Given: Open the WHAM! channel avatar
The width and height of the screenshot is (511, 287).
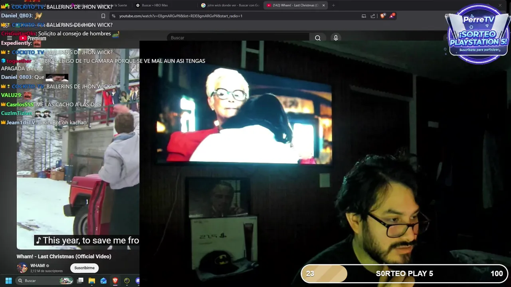Looking at the screenshot, I should point(22,268).
